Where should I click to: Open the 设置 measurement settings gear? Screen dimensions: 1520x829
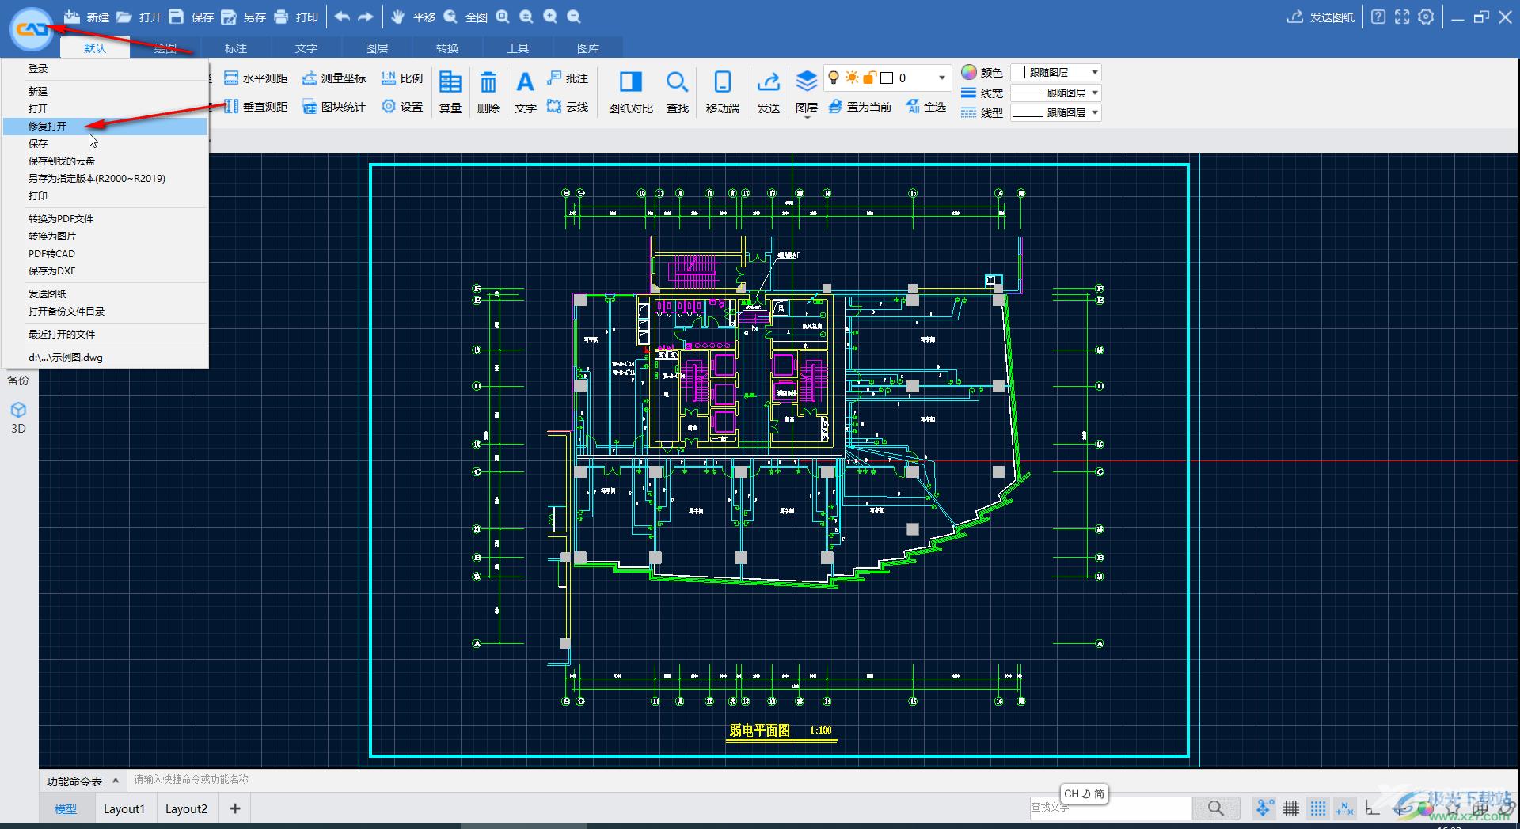tap(402, 107)
